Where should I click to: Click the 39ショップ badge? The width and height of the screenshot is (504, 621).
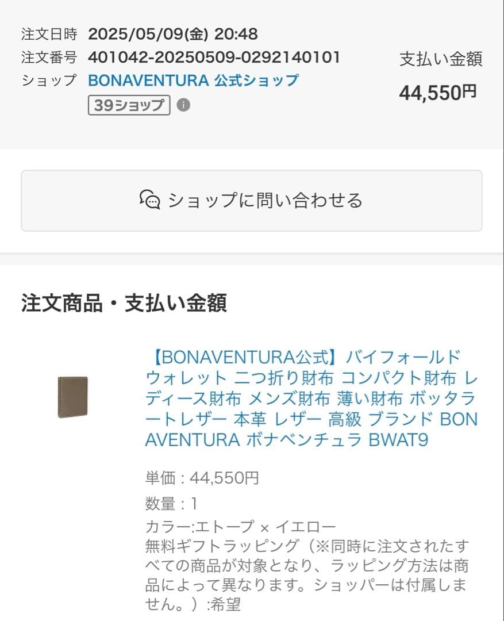click(x=129, y=106)
